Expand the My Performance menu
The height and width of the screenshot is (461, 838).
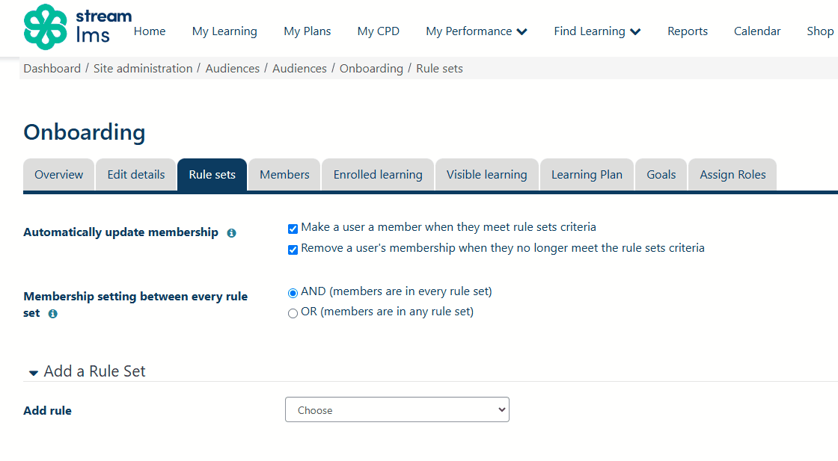477,31
